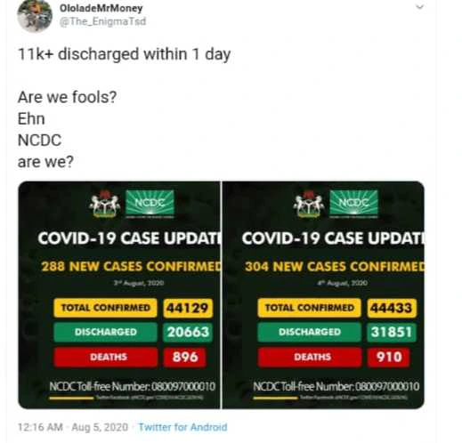Click the tweet timestamp 12:16 AM Aug 5, 2020

73,427
